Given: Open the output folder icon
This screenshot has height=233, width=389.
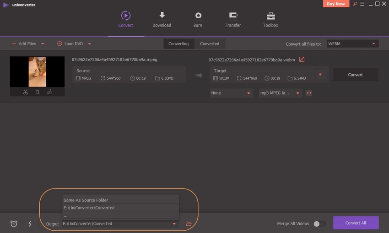Looking at the screenshot, I should pyautogui.click(x=189, y=224).
